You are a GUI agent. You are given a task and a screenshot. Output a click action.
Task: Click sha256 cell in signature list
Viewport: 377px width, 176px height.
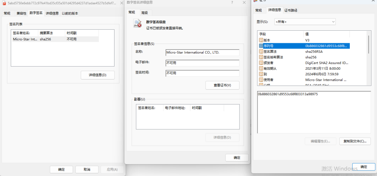click(x=45, y=39)
